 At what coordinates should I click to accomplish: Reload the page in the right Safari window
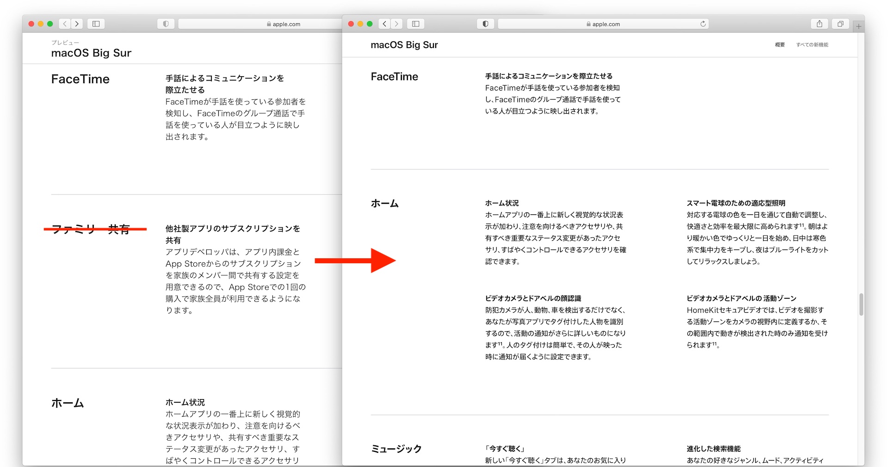703,24
